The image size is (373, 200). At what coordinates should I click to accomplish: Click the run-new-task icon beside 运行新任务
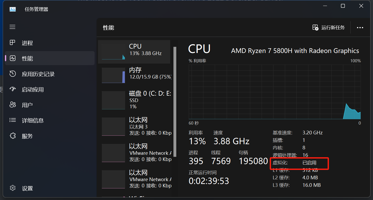tap(315, 27)
